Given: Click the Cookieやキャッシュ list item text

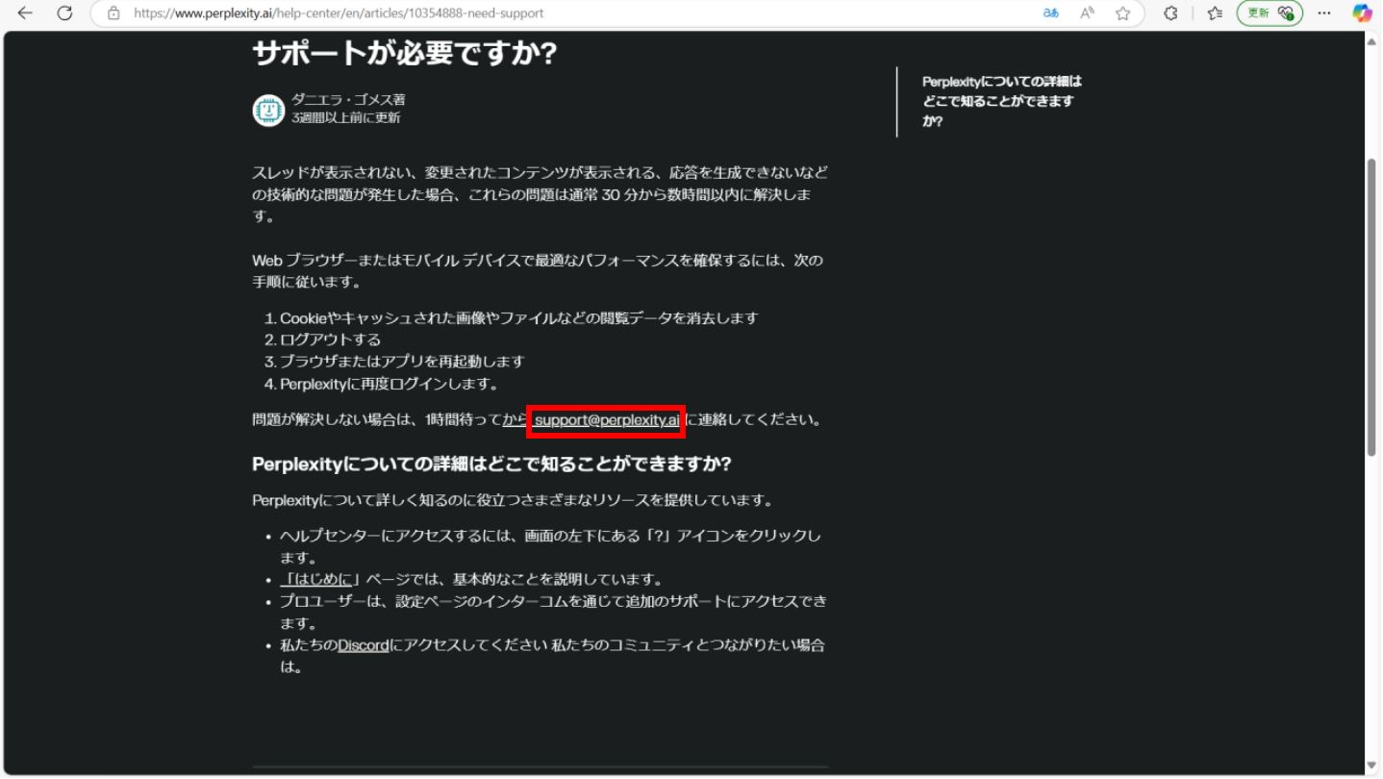Looking at the screenshot, I should (519, 318).
